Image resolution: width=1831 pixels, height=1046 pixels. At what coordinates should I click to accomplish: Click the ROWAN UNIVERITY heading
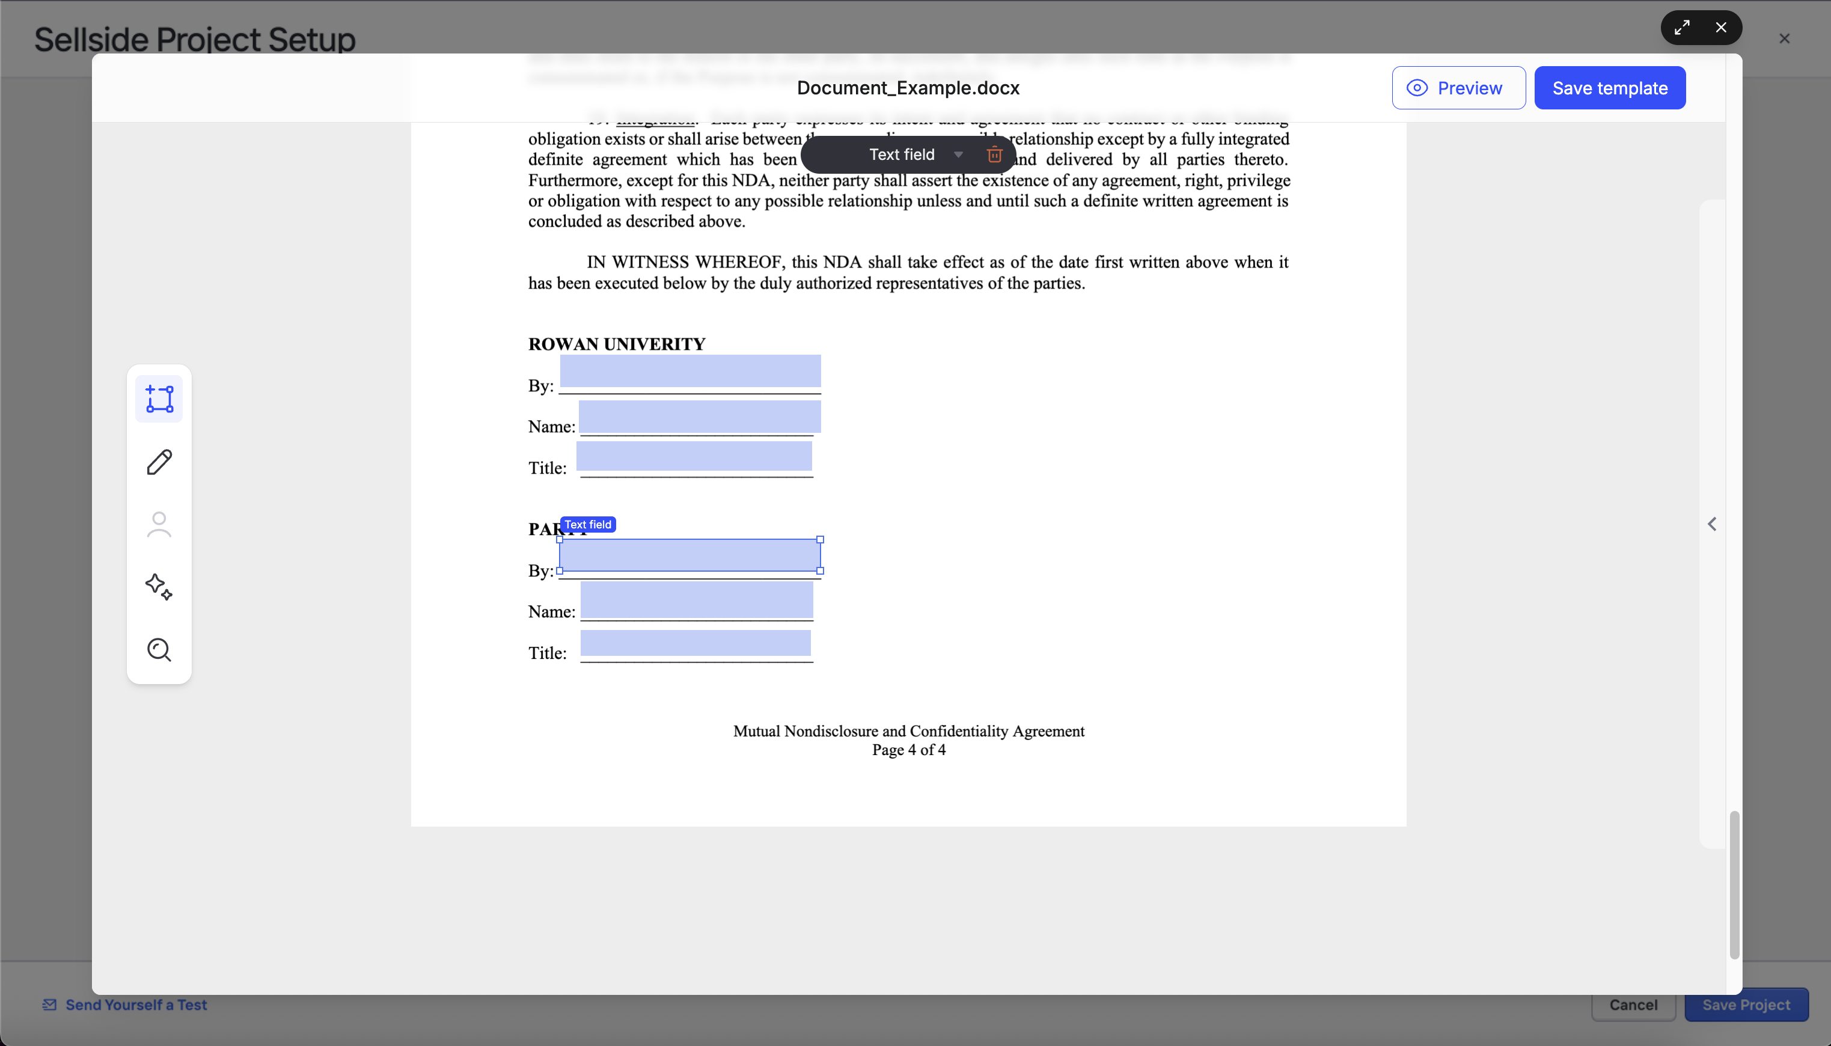pos(617,344)
